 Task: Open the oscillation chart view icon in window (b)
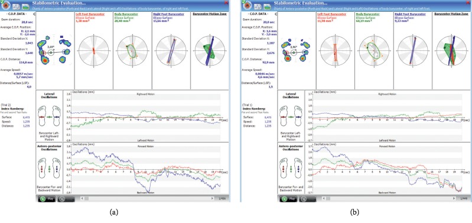tap(258, 7)
